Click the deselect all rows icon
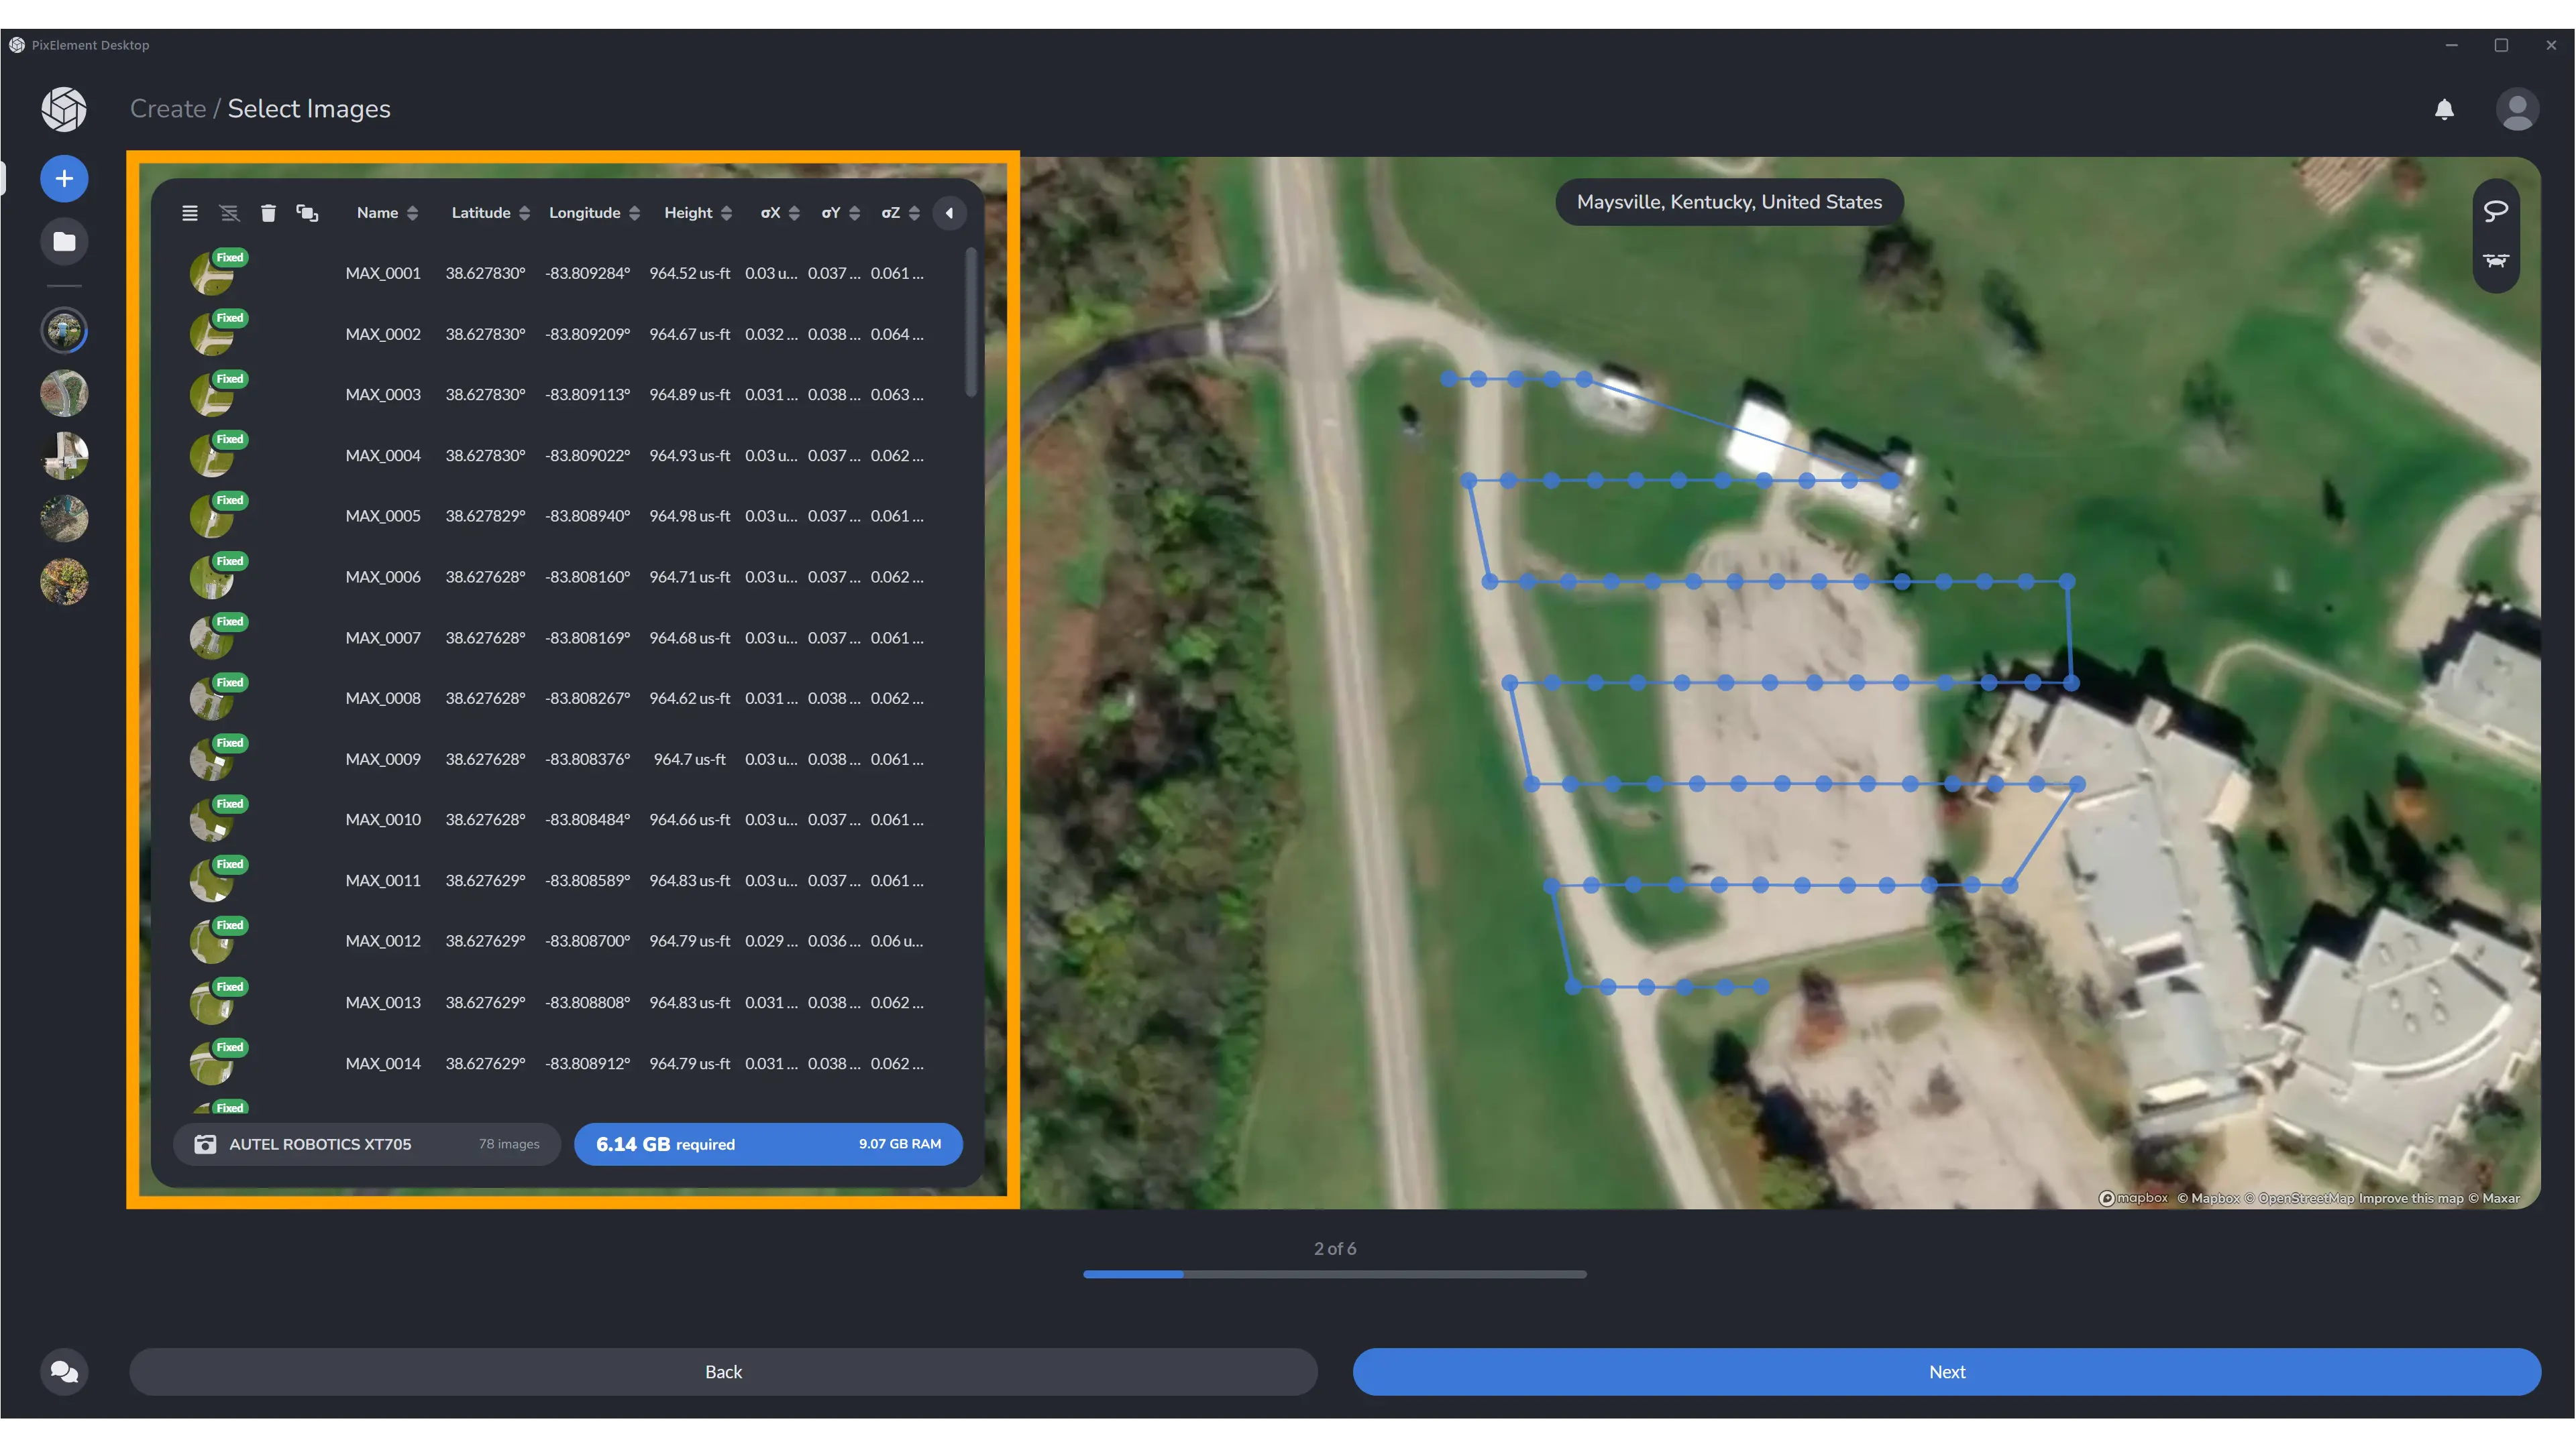The height and width of the screenshot is (1448, 2576). click(229, 213)
